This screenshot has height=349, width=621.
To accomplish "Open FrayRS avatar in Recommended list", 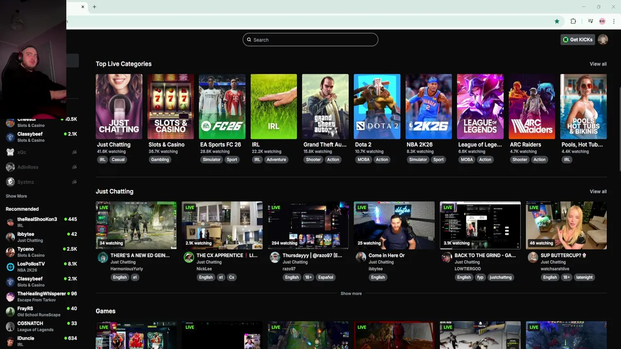I will 10,312.
